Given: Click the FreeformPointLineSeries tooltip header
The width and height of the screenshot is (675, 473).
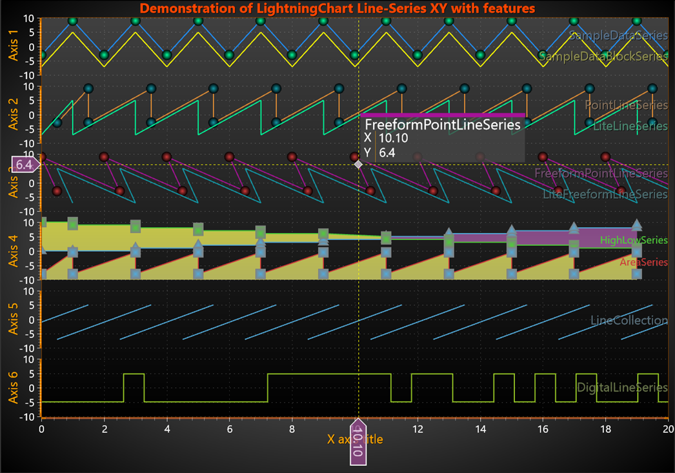Looking at the screenshot, I should pyautogui.click(x=443, y=125).
